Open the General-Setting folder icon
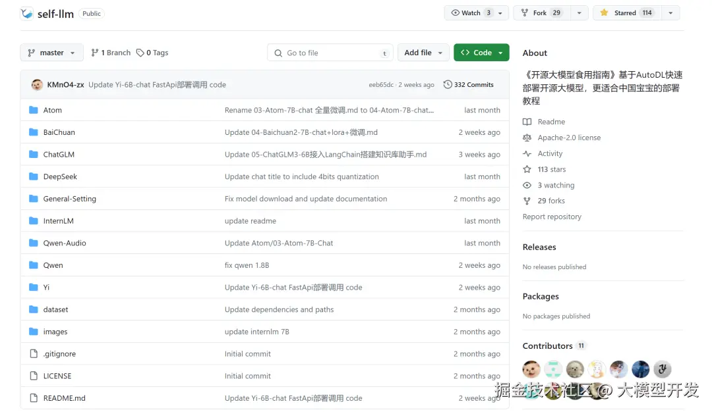 click(33, 199)
